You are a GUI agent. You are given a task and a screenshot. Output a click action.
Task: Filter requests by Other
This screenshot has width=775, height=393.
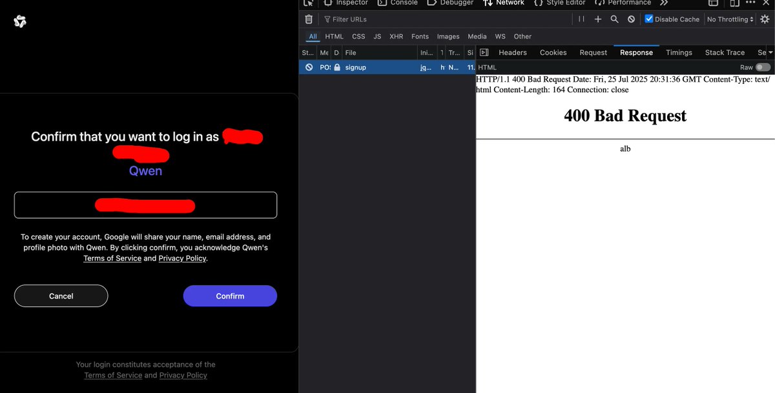tap(522, 37)
